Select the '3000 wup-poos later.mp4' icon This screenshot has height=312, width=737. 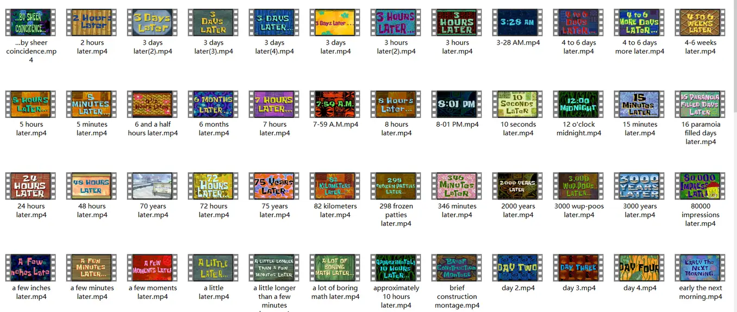coord(579,186)
